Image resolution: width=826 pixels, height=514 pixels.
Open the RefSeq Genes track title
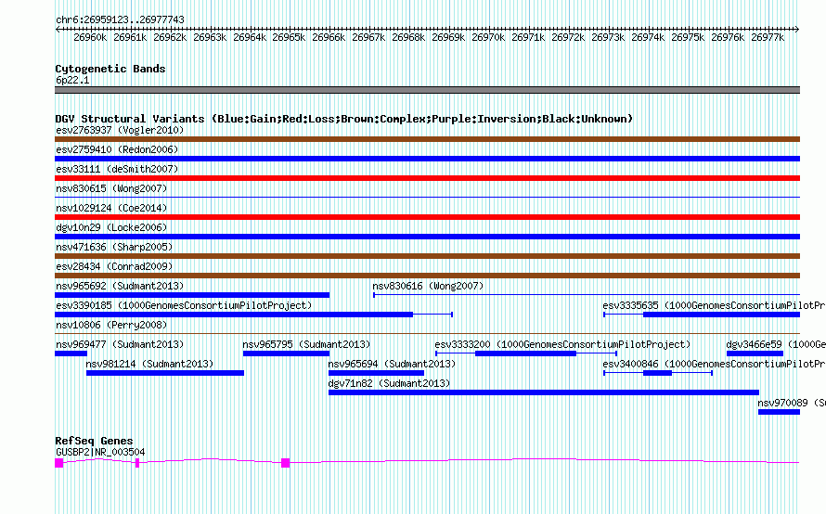click(x=94, y=441)
